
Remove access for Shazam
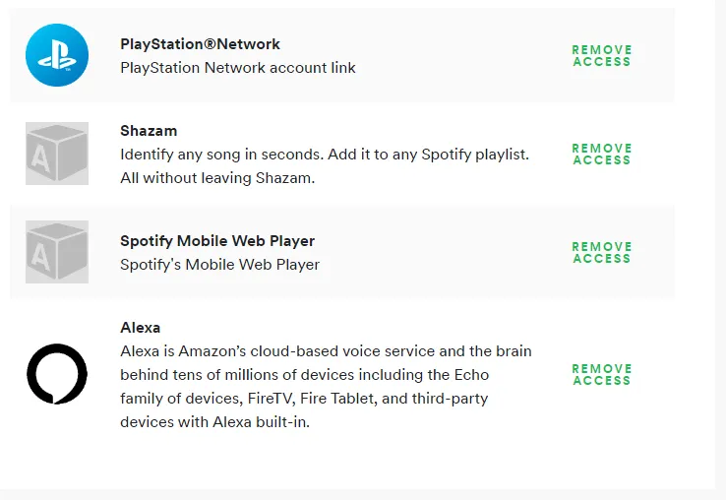[x=601, y=155]
